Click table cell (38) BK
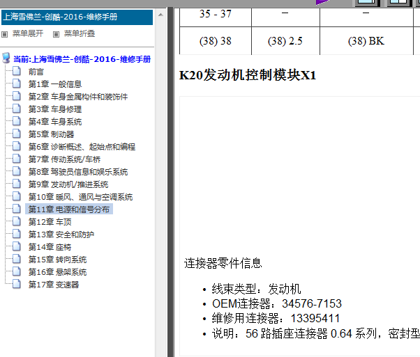Image resolution: width=420 pixels, height=357 pixels. tap(366, 41)
